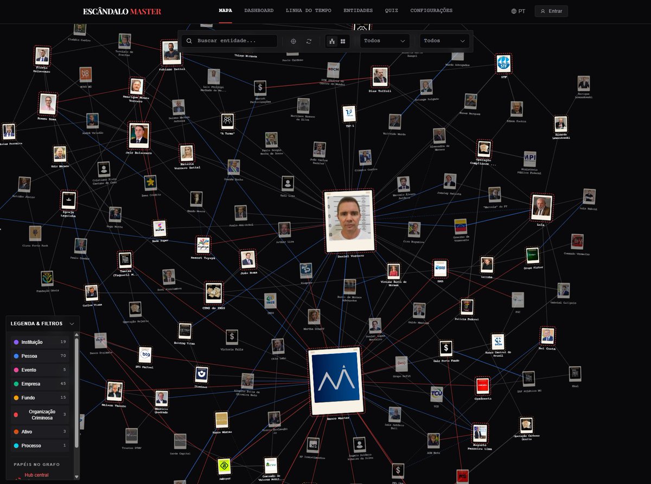
Task: Toggle the Organização Criminosa legend filter
Action: coord(41,415)
